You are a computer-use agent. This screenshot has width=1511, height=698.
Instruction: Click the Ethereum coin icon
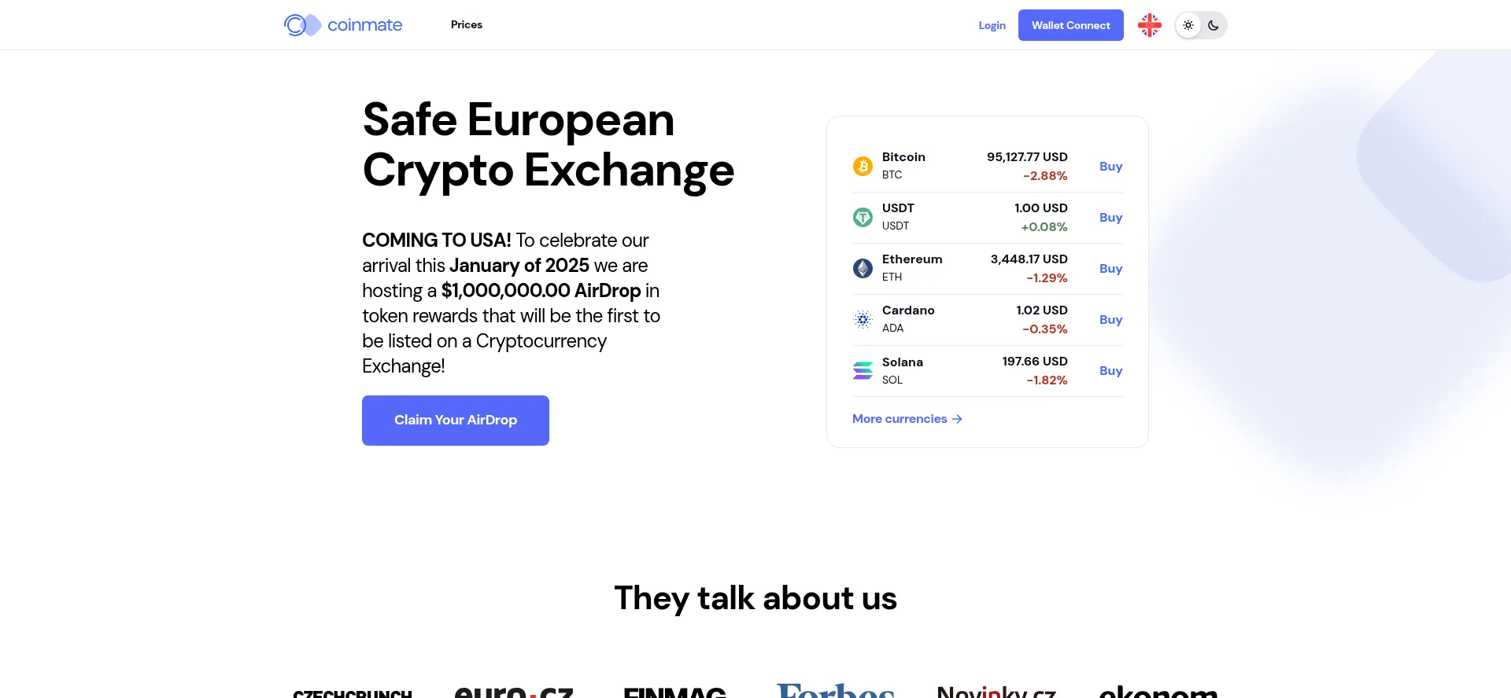pos(863,268)
